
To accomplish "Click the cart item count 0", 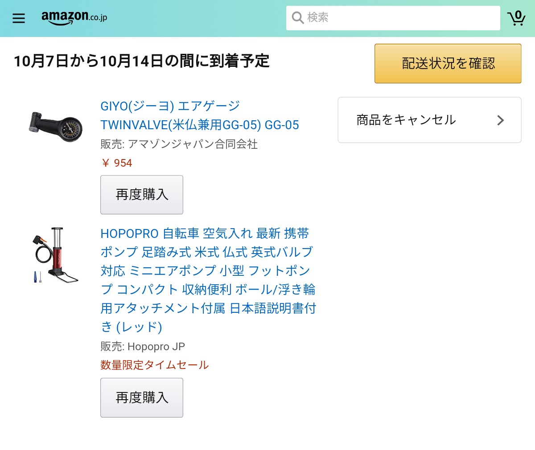I will (x=518, y=14).
